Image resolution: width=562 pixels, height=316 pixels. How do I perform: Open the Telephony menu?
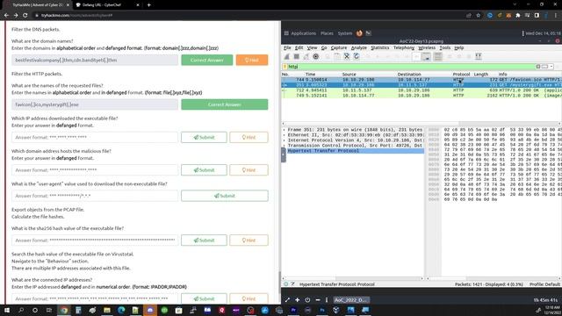click(404, 47)
